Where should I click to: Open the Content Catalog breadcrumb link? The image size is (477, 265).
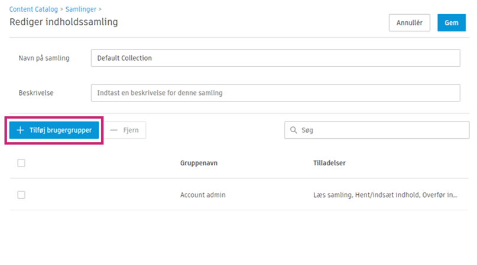[34, 9]
